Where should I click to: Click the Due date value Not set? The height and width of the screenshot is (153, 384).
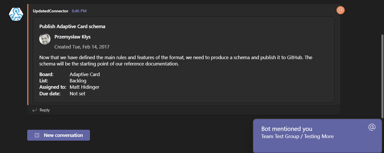coord(77,94)
